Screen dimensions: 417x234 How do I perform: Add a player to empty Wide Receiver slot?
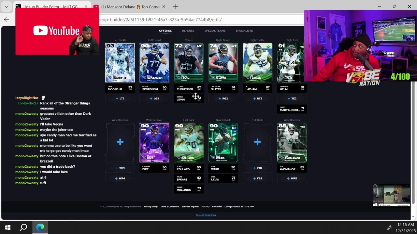click(x=120, y=142)
